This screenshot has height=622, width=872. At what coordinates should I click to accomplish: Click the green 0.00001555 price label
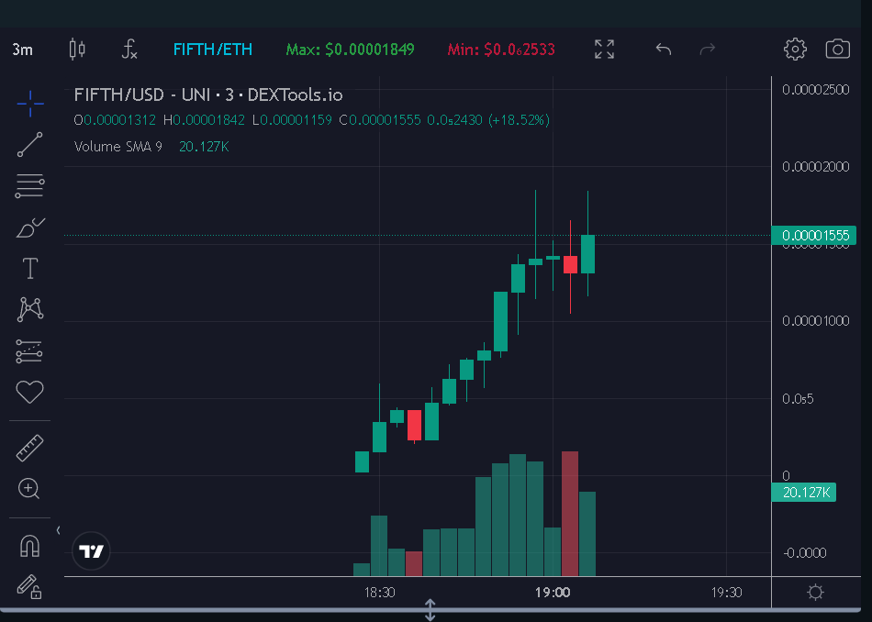coord(815,235)
